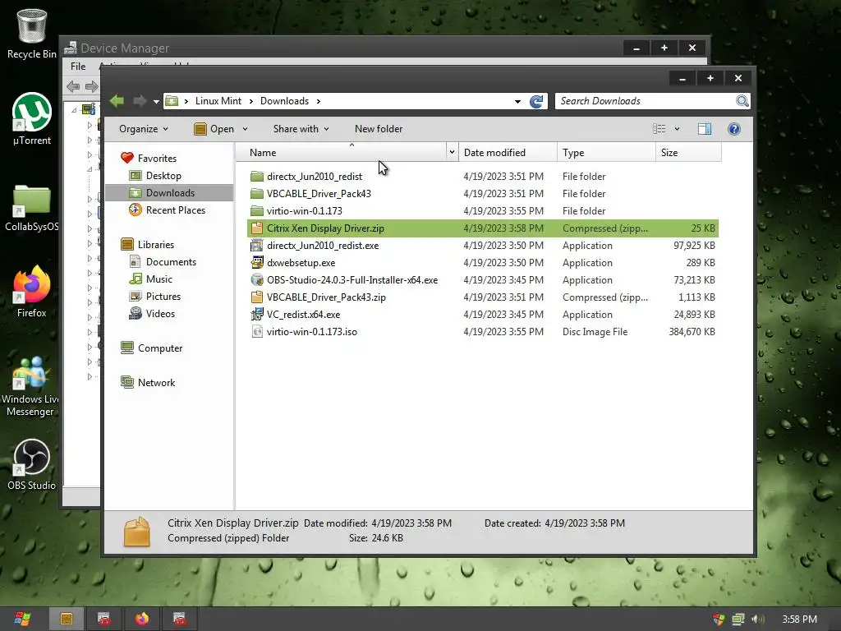Expand the Open button dropdown arrow

click(x=245, y=129)
